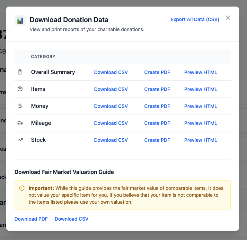Screen dimensions: 247x240
Task: Download CSV for Mileage
Action: [111, 123]
